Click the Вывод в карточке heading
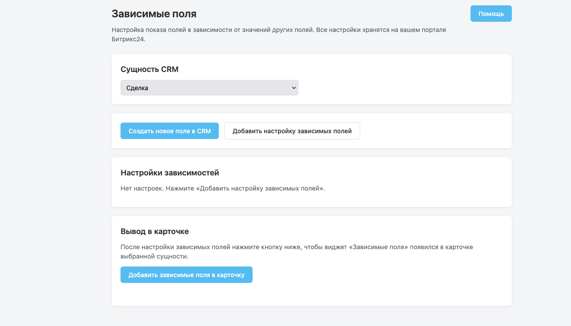This screenshot has height=326, width=571. pyautogui.click(x=155, y=231)
